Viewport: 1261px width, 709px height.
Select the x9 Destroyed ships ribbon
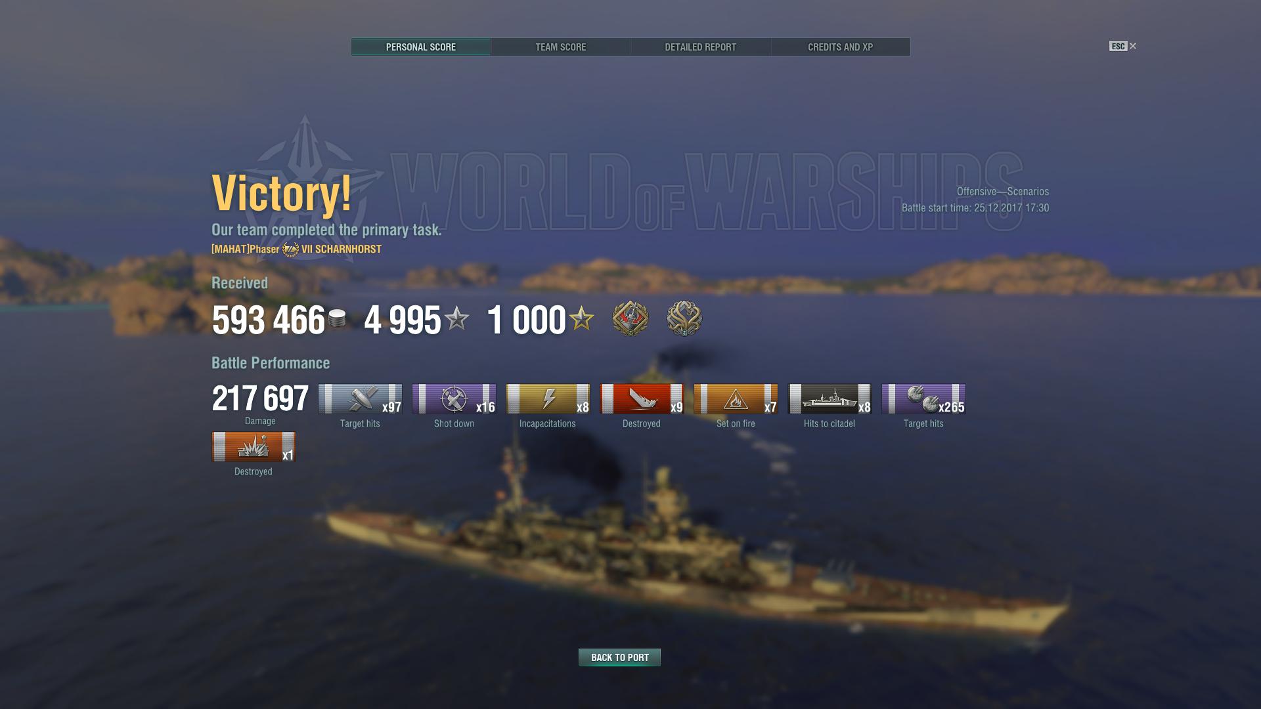pyautogui.click(x=642, y=399)
